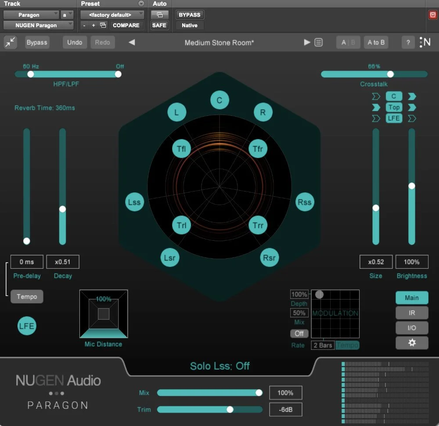This screenshot has height=426, width=439.
Task: Click the back preset navigation arrow
Action: coord(132,42)
